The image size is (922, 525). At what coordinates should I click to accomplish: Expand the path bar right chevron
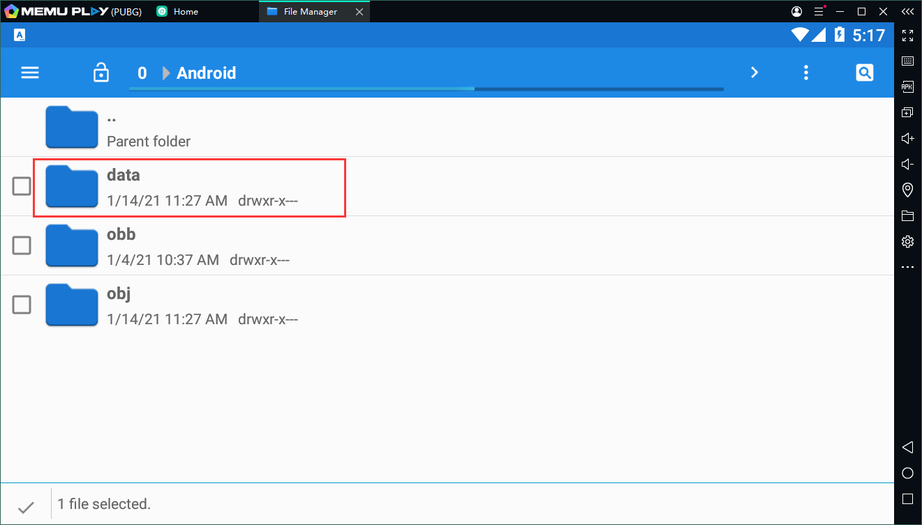click(x=754, y=73)
